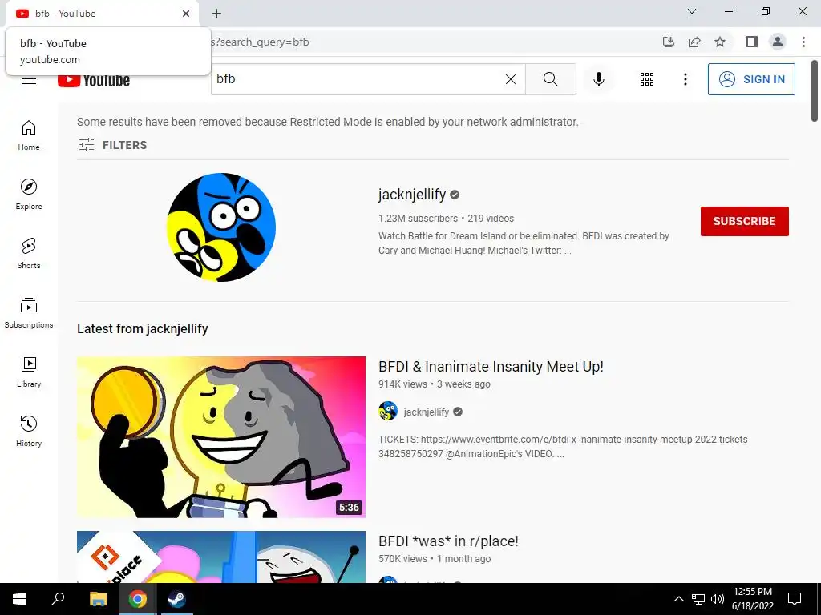Screen dimensions: 821x615
Task: Open Windows taskbar search
Action: click(x=58, y=599)
